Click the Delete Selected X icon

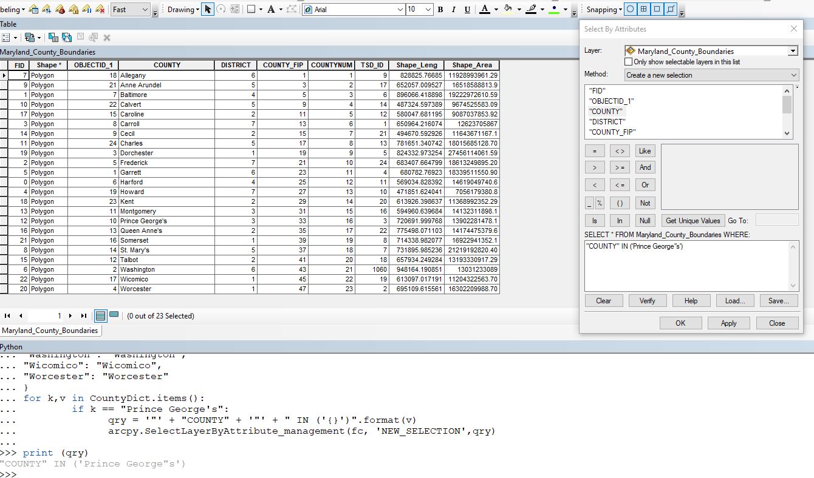(x=107, y=38)
